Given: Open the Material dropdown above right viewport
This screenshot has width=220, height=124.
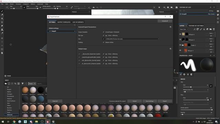Looking at the screenshot, I should pos(168,12).
